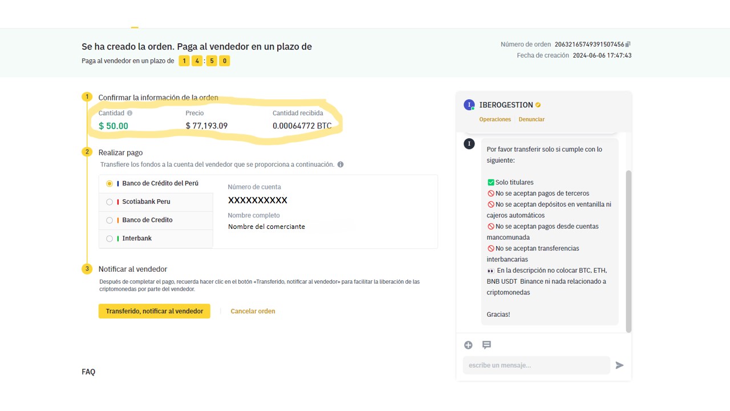
Task: Click IBEROGESTION blue avatar in chat header
Action: pyautogui.click(x=469, y=105)
